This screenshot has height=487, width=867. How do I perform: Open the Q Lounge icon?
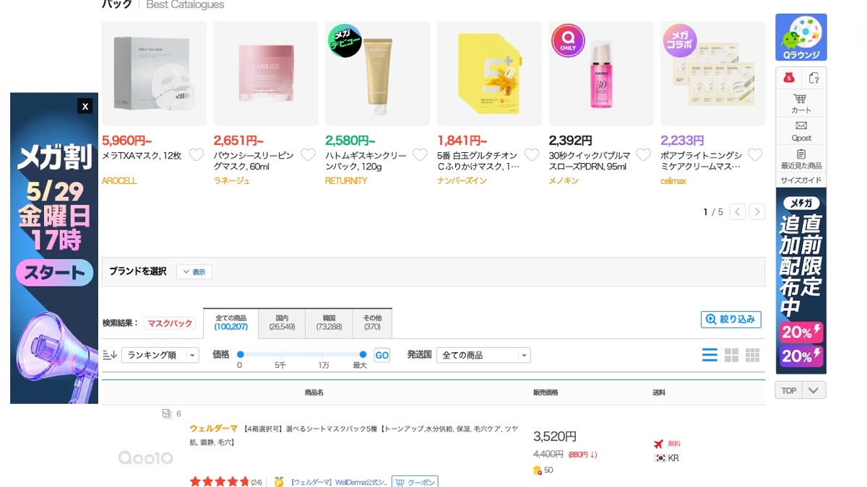pyautogui.click(x=801, y=38)
